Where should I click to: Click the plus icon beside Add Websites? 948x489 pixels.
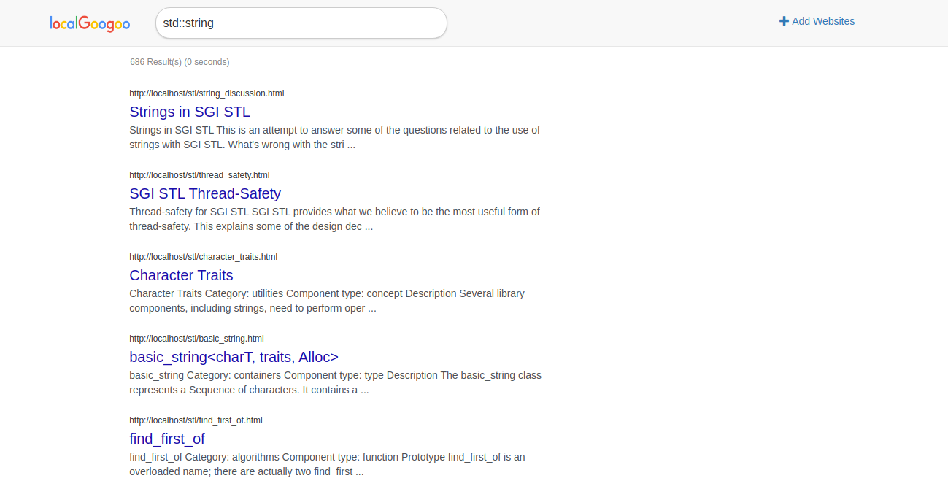coord(784,21)
